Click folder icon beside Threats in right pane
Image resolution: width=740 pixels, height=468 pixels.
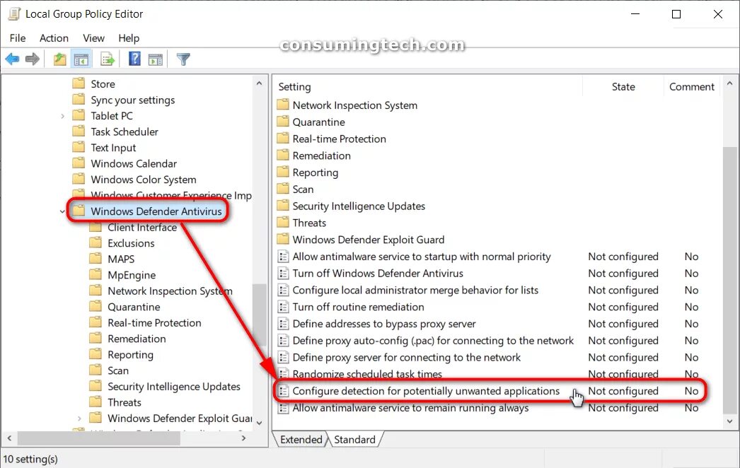[x=283, y=222]
